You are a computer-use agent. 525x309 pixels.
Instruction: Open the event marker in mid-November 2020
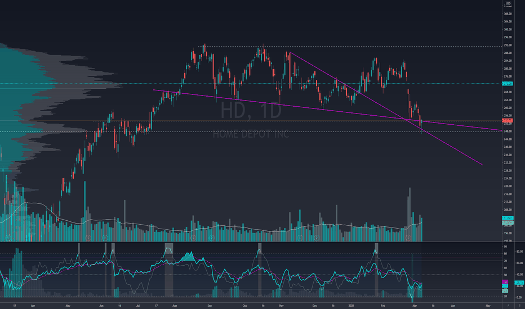pos(300,238)
